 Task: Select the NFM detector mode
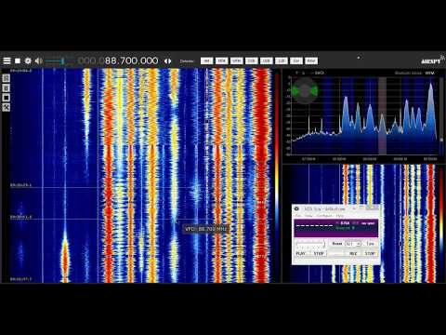pyautogui.click(x=221, y=60)
